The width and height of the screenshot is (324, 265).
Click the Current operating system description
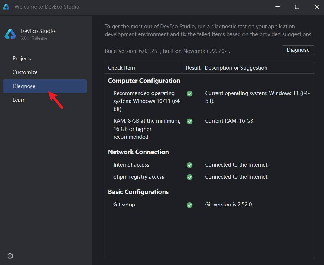point(257,97)
